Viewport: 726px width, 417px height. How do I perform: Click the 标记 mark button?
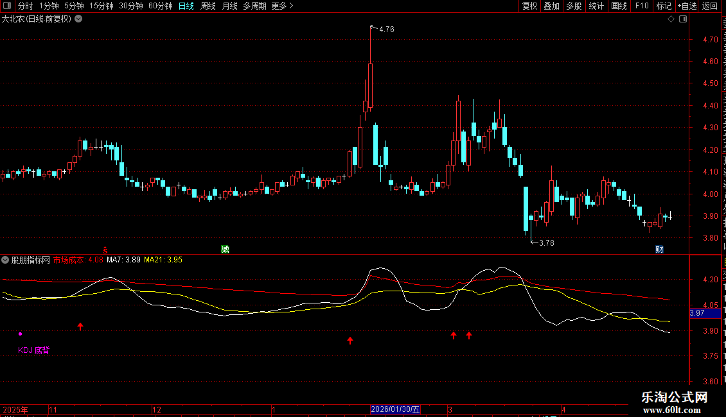click(664, 6)
